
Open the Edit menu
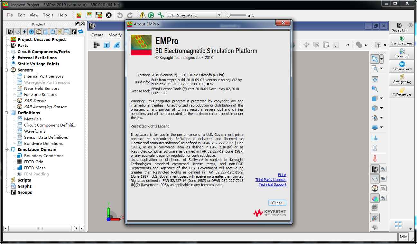pyautogui.click(x=21, y=15)
